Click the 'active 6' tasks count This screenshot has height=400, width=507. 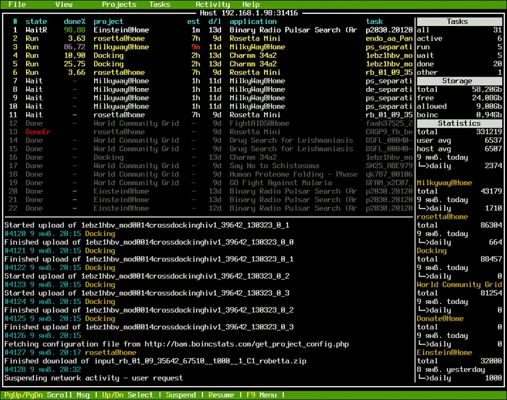coord(459,39)
